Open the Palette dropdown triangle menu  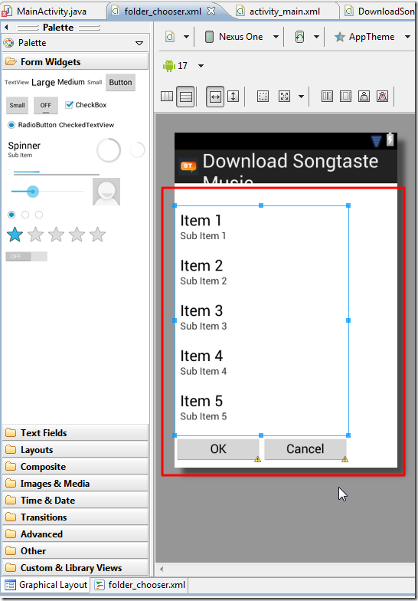[139, 43]
